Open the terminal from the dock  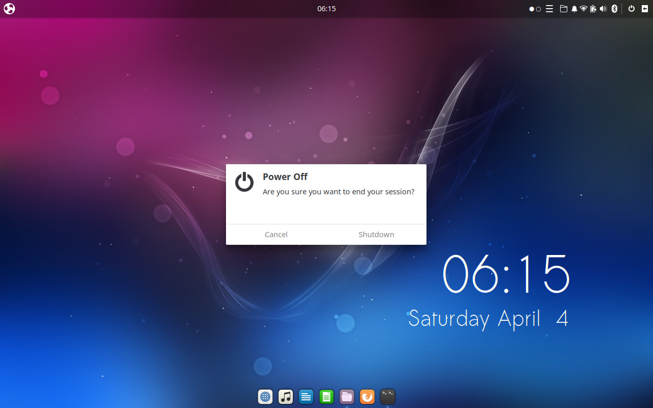point(388,397)
